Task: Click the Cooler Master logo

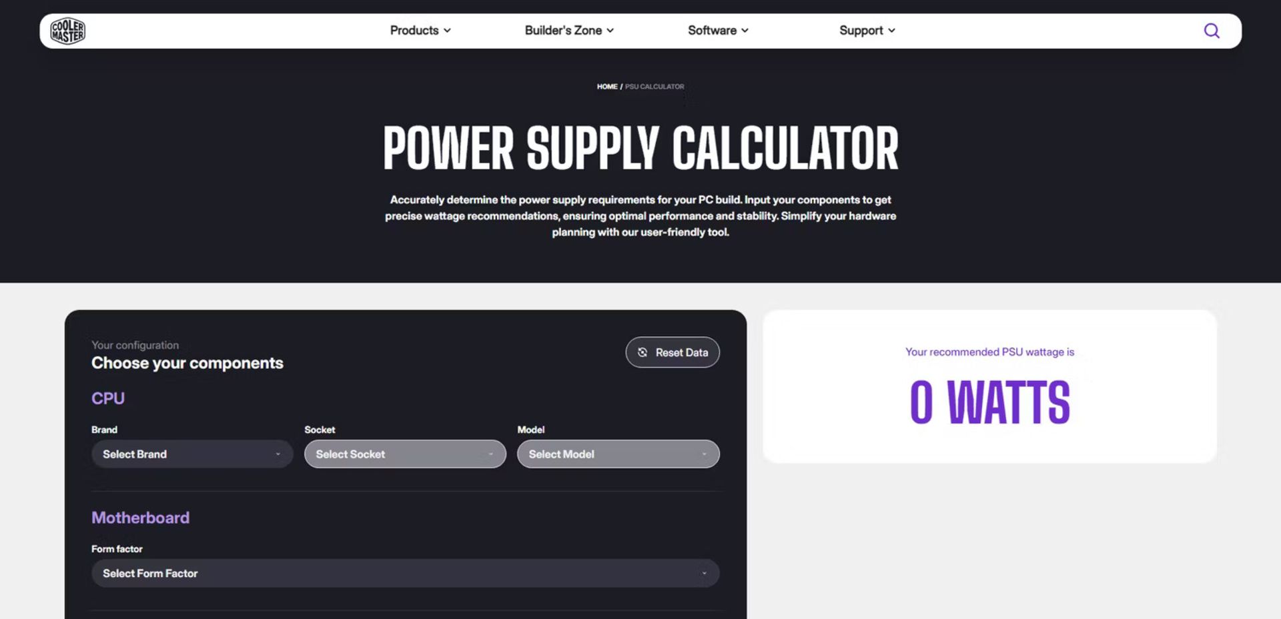Action: coord(68,31)
